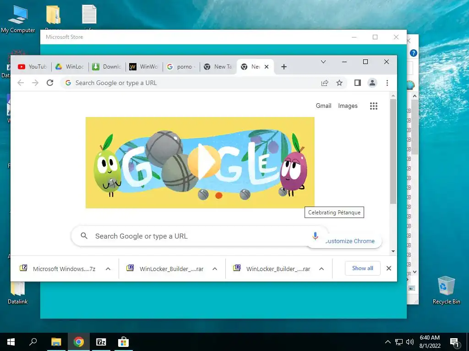Viewport: 469px width, 351px height.
Task: Open taskbar search magnifier
Action: click(33, 342)
